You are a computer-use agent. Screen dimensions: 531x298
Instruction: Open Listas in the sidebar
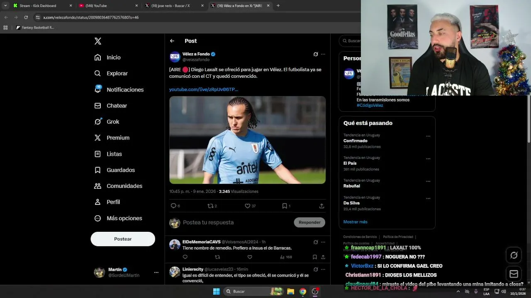point(108,154)
